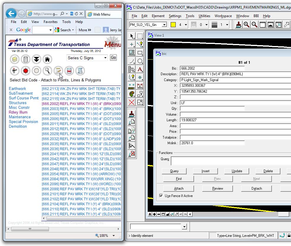
Task: Select the Place Block rectangle tool
Action: coord(140,53)
